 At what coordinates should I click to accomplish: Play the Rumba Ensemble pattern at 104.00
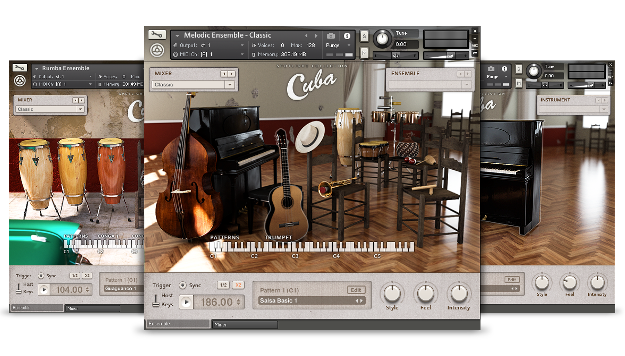point(44,290)
